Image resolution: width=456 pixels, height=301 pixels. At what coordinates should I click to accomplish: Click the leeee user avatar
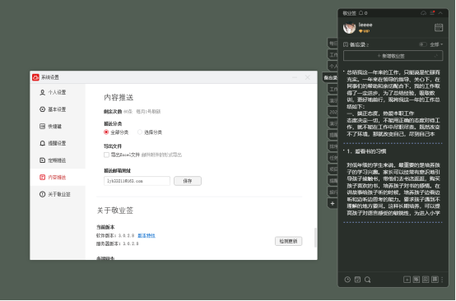coord(349,28)
